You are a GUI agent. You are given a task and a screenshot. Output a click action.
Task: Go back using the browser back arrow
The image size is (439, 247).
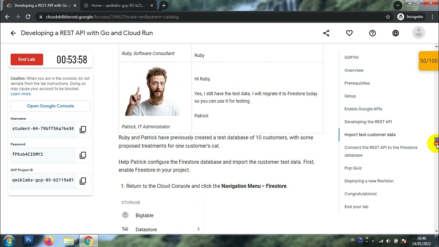[8, 17]
